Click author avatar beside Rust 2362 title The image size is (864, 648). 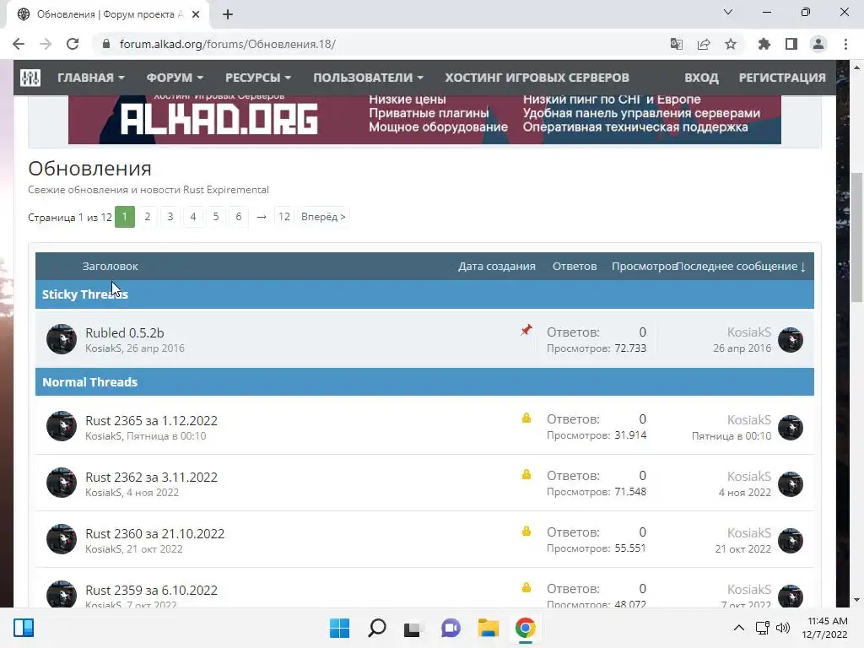pos(61,483)
